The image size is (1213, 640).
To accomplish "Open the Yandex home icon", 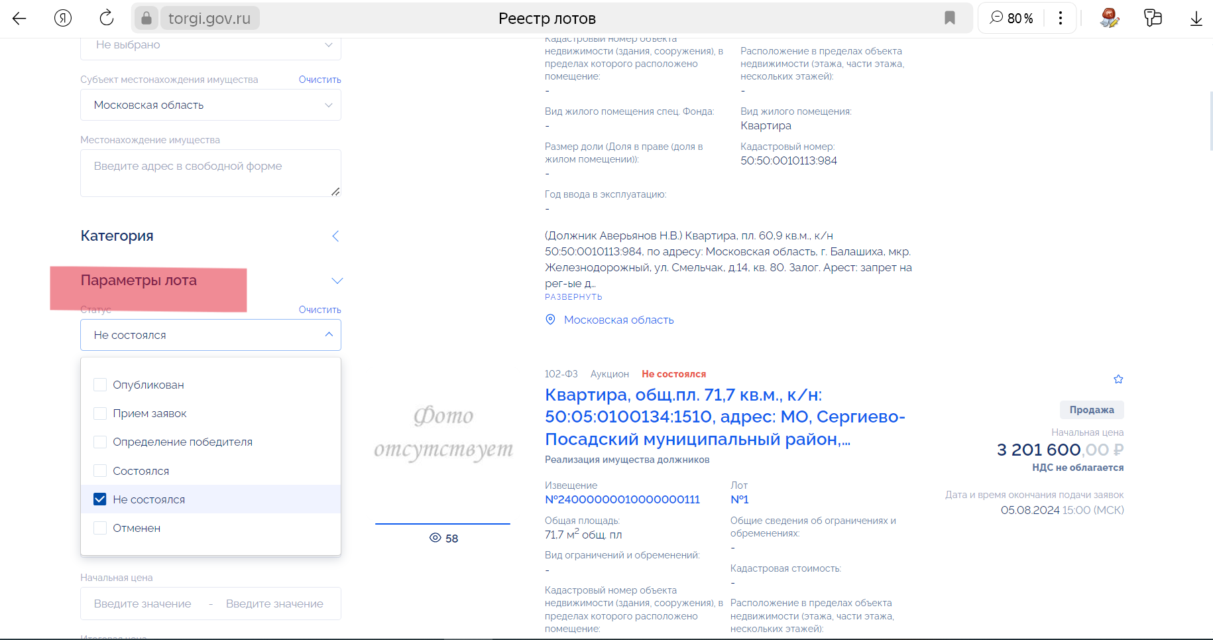I will pyautogui.click(x=63, y=18).
